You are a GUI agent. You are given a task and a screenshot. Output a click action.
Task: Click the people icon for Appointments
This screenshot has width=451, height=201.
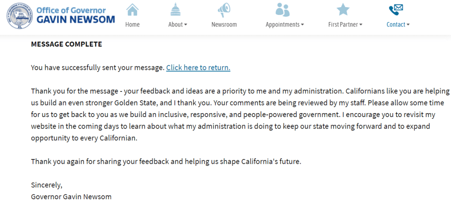tap(282, 9)
